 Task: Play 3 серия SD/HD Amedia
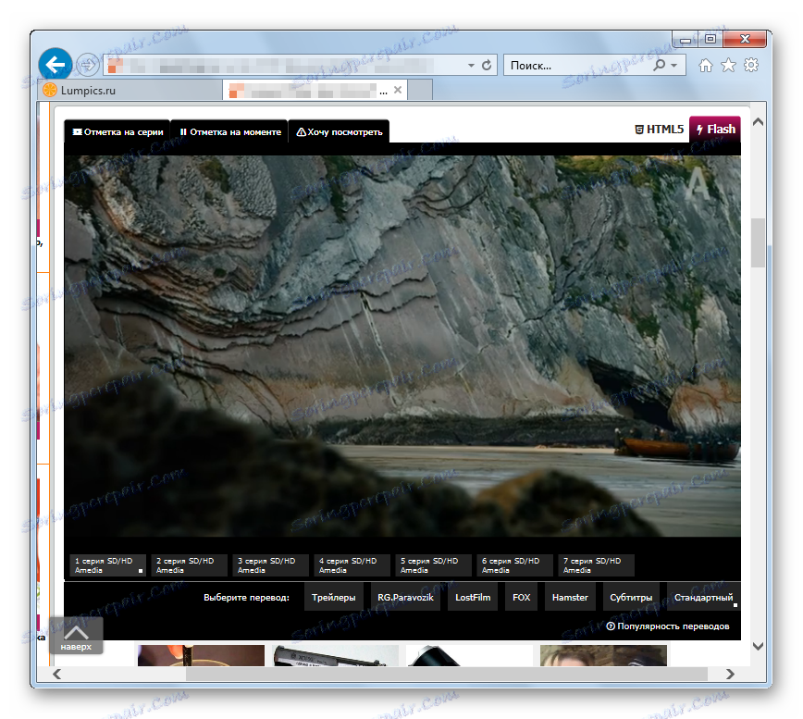(270, 565)
